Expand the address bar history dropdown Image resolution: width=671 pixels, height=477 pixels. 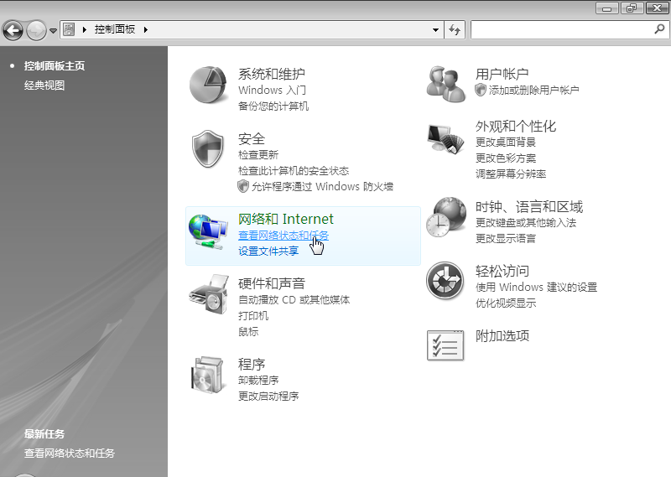tap(435, 30)
